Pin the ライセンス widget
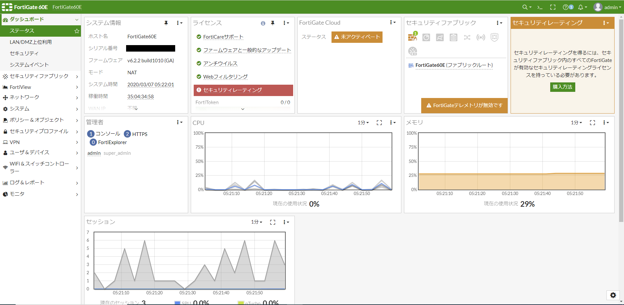Screen dimensions: 624x305 click(273, 23)
